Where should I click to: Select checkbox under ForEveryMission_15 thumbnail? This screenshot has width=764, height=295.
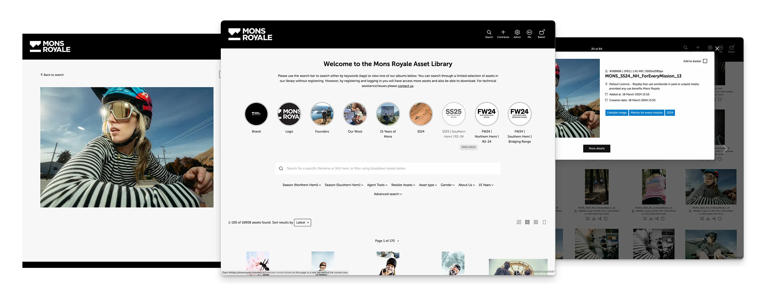663,219
